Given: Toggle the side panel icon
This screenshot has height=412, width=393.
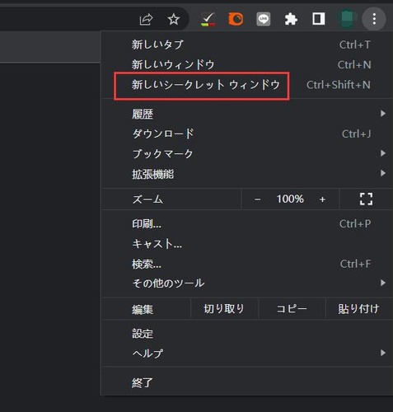Looking at the screenshot, I should pos(319,19).
